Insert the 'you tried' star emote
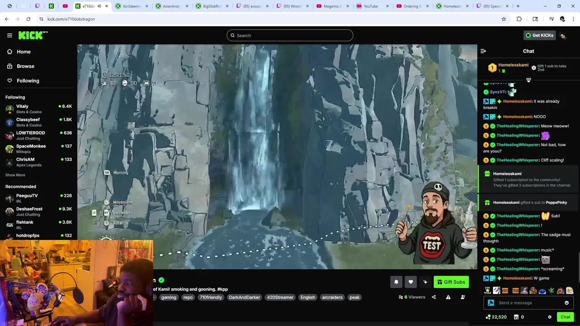 (488, 291)
